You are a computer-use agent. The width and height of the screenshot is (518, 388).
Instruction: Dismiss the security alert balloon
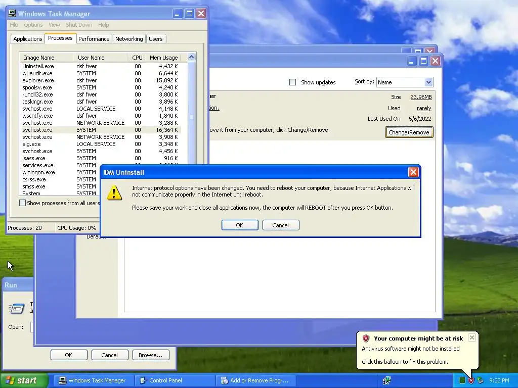click(x=472, y=337)
